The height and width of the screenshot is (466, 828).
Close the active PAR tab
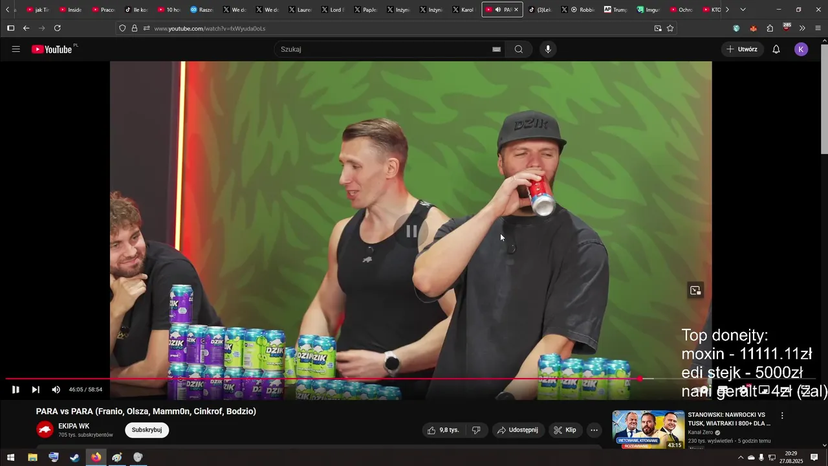516,10
